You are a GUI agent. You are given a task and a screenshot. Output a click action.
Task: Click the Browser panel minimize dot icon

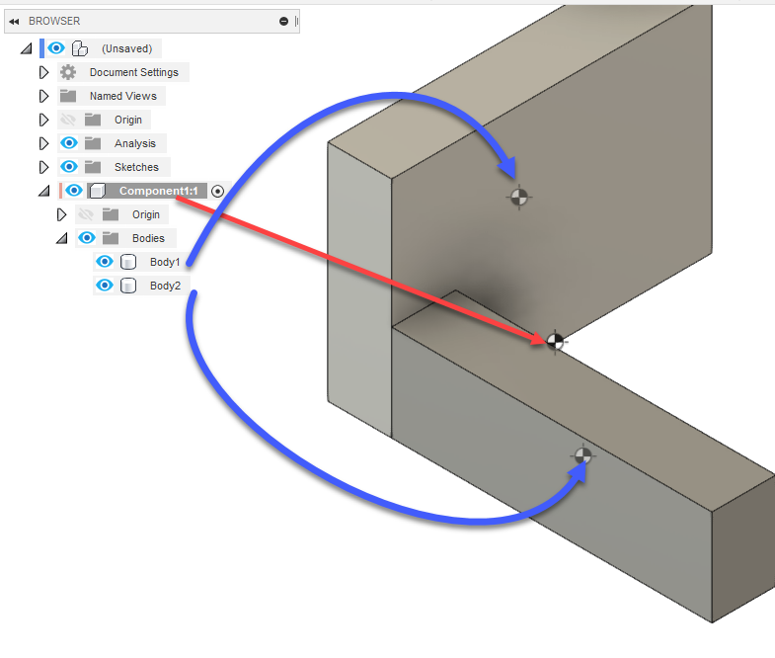[x=283, y=22]
